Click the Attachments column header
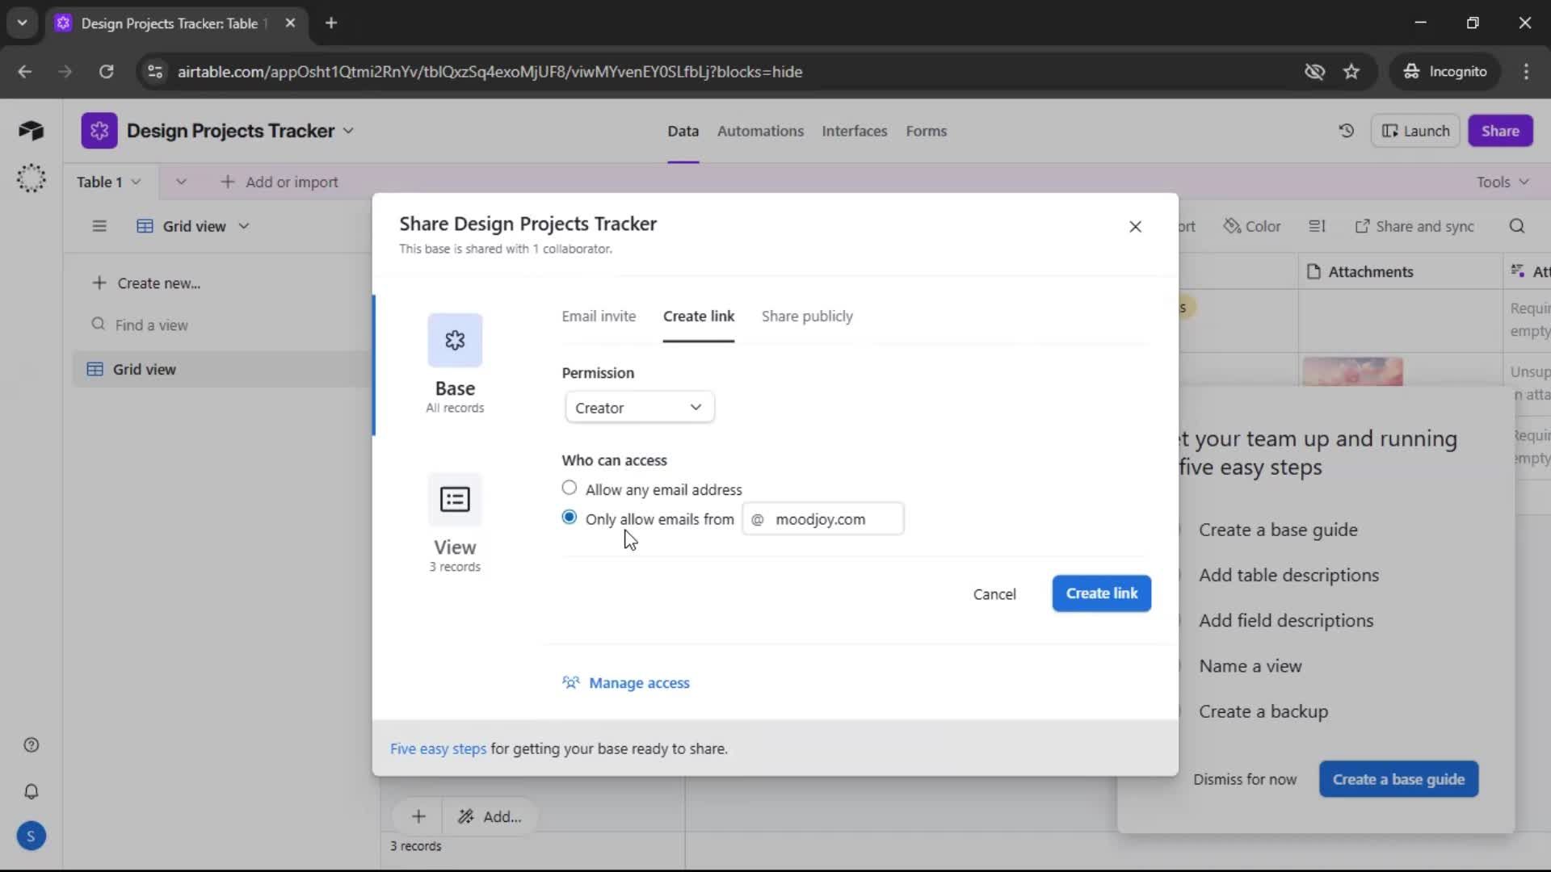Viewport: 1551px width, 872px height. click(1400, 272)
